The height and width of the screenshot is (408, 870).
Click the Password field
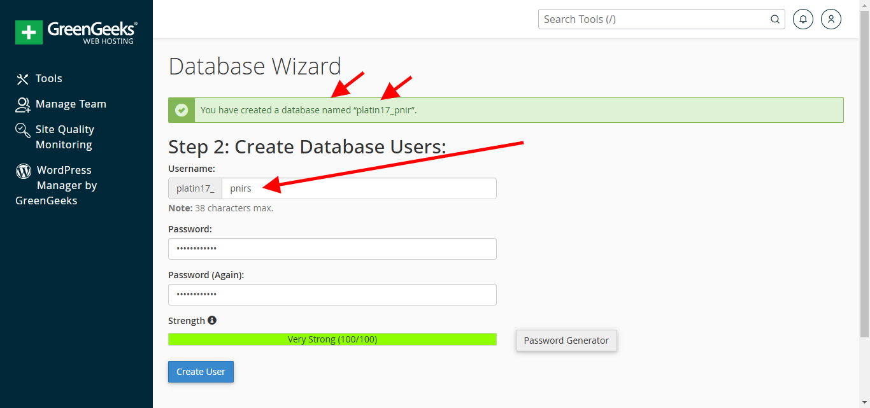(x=332, y=248)
